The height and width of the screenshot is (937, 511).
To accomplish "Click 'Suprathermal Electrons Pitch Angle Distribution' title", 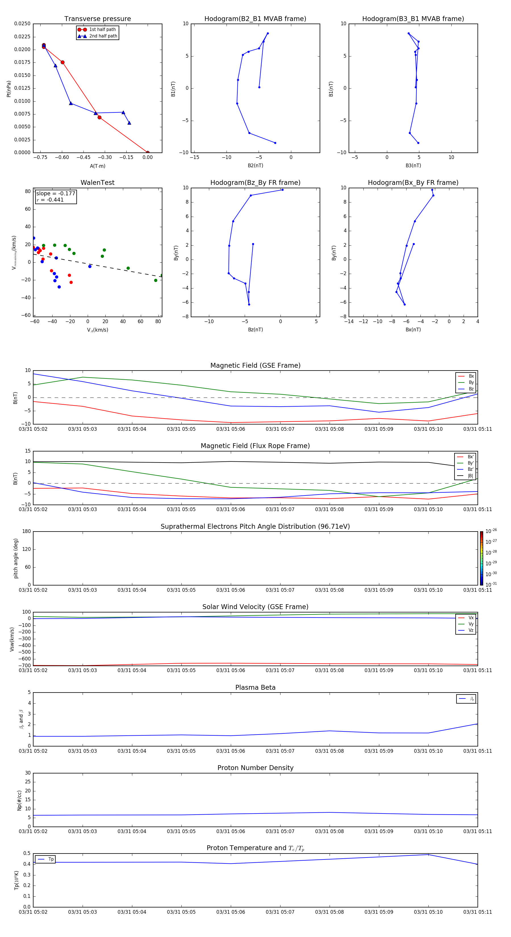I will [x=255, y=527].
